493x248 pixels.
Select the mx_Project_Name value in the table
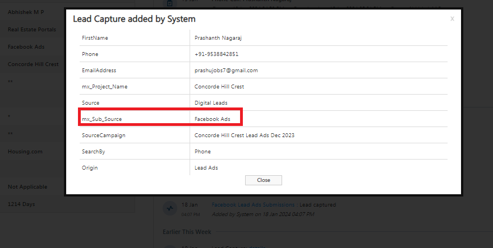(219, 87)
